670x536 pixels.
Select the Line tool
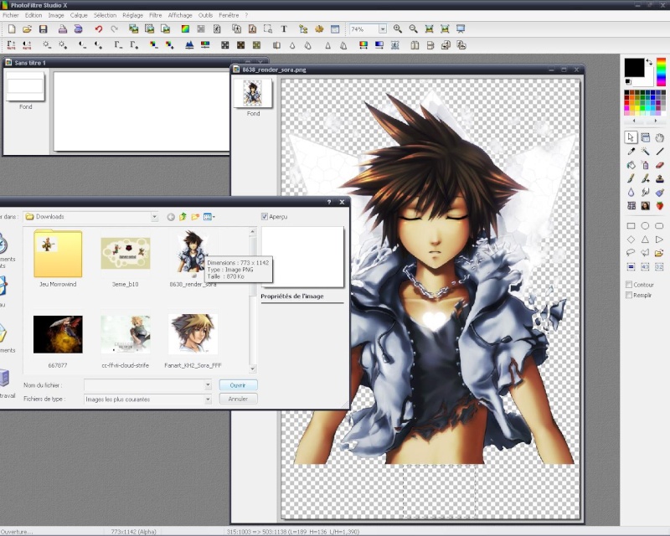[x=660, y=151]
